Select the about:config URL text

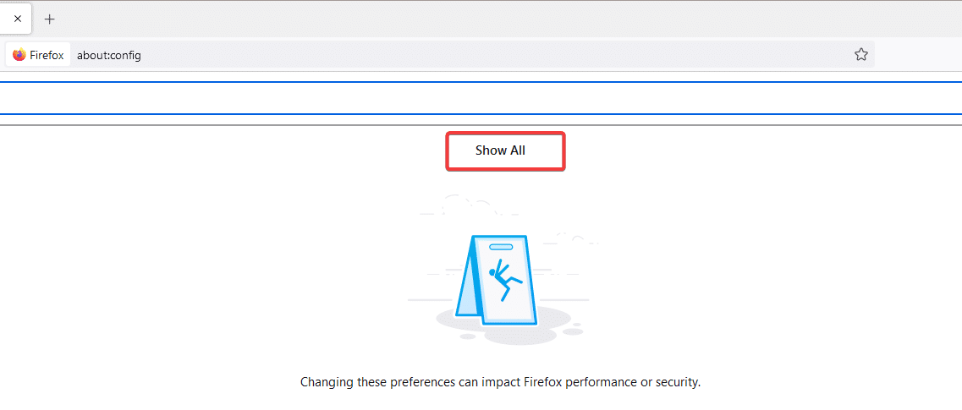tap(109, 55)
